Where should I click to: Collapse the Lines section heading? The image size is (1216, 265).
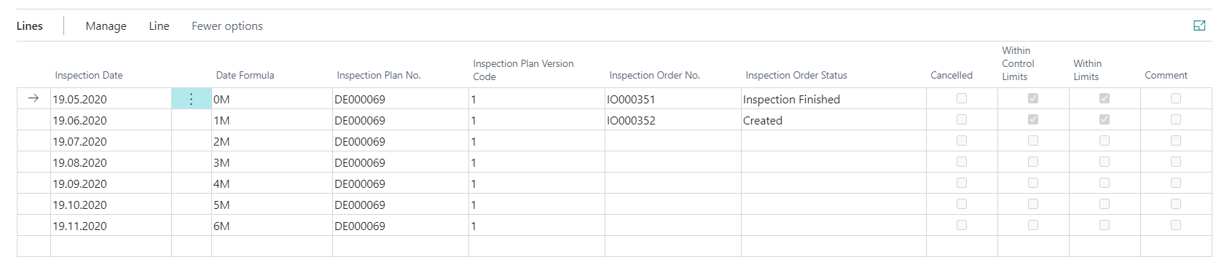click(30, 26)
